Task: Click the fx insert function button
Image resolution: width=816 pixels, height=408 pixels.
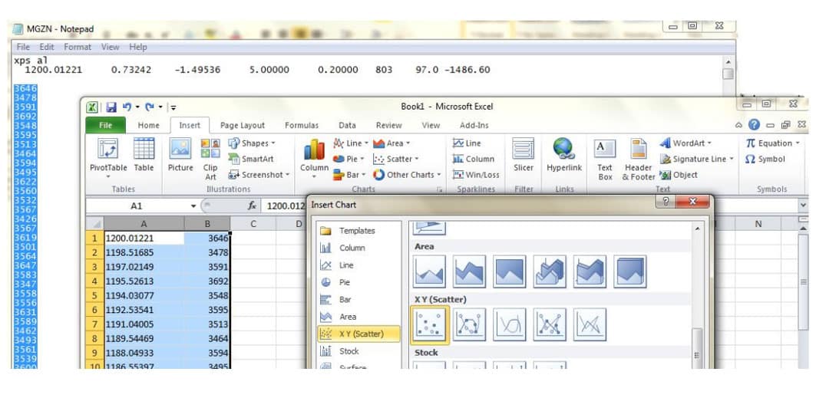Action: pyautogui.click(x=252, y=206)
